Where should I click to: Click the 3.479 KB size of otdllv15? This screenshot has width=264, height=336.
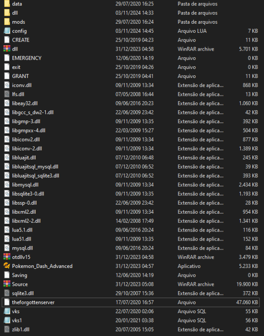249,257
